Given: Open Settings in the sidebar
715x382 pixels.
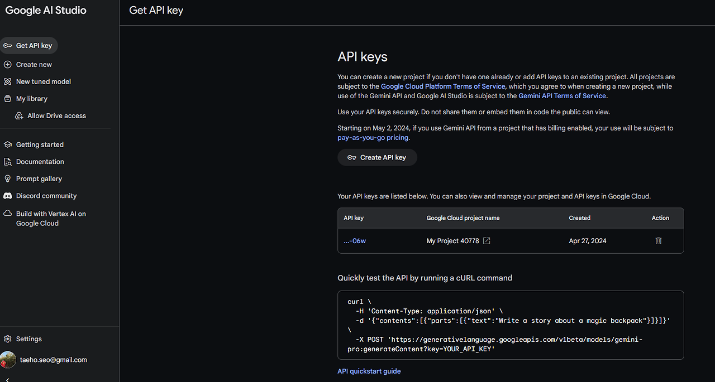Looking at the screenshot, I should point(29,339).
